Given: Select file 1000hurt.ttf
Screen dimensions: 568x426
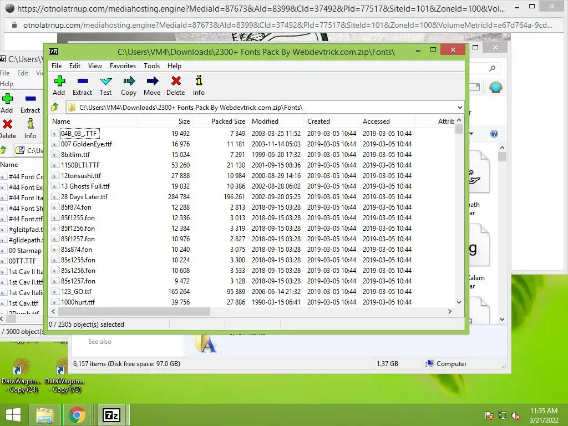Looking at the screenshot, I should coord(78,302).
